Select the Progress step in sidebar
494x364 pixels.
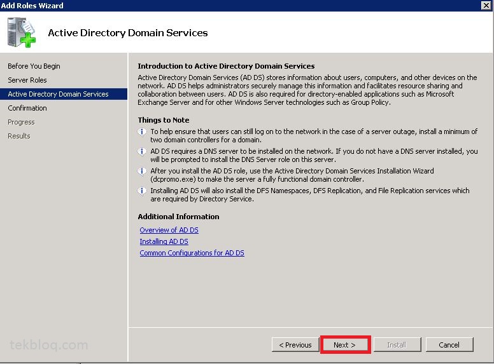tap(22, 122)
